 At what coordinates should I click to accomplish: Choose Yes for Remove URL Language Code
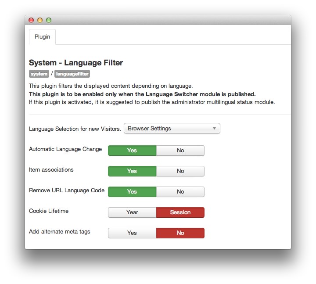(132, 192)
